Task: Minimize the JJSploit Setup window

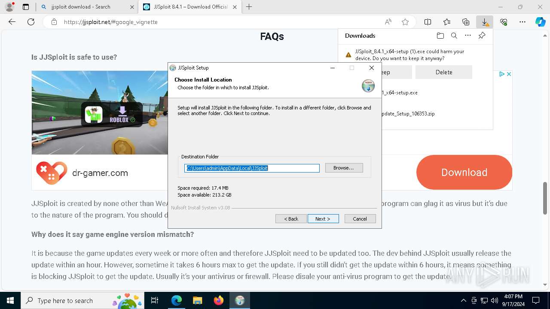Action: [333, 68]
